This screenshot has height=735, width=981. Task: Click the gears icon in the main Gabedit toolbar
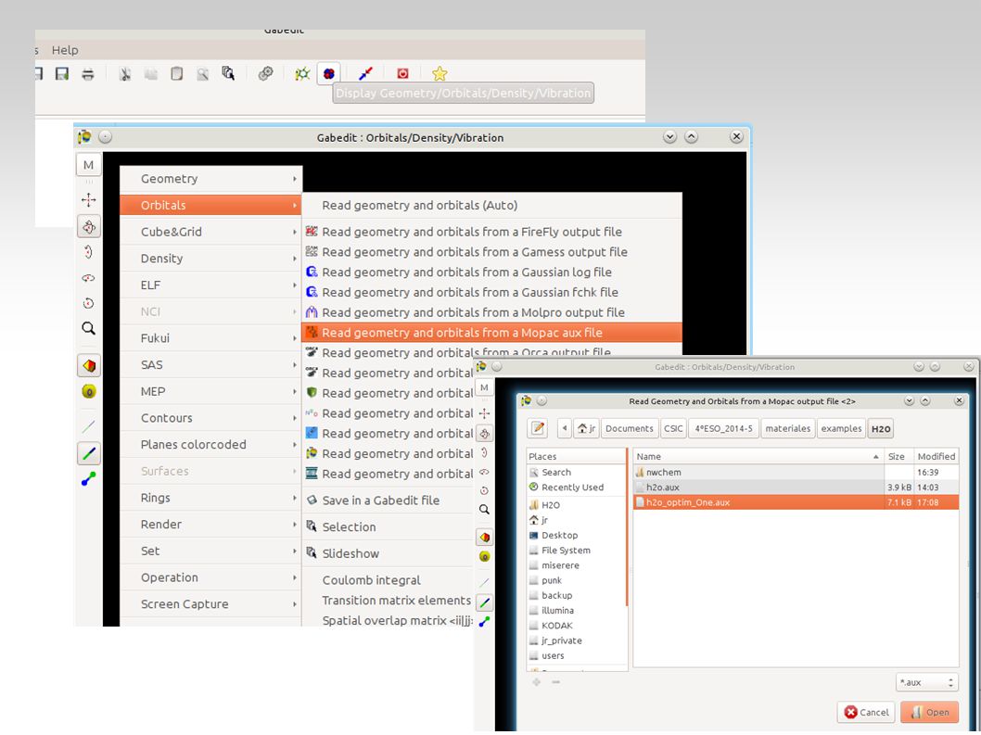pyautogui.click(x=265, y=74)
